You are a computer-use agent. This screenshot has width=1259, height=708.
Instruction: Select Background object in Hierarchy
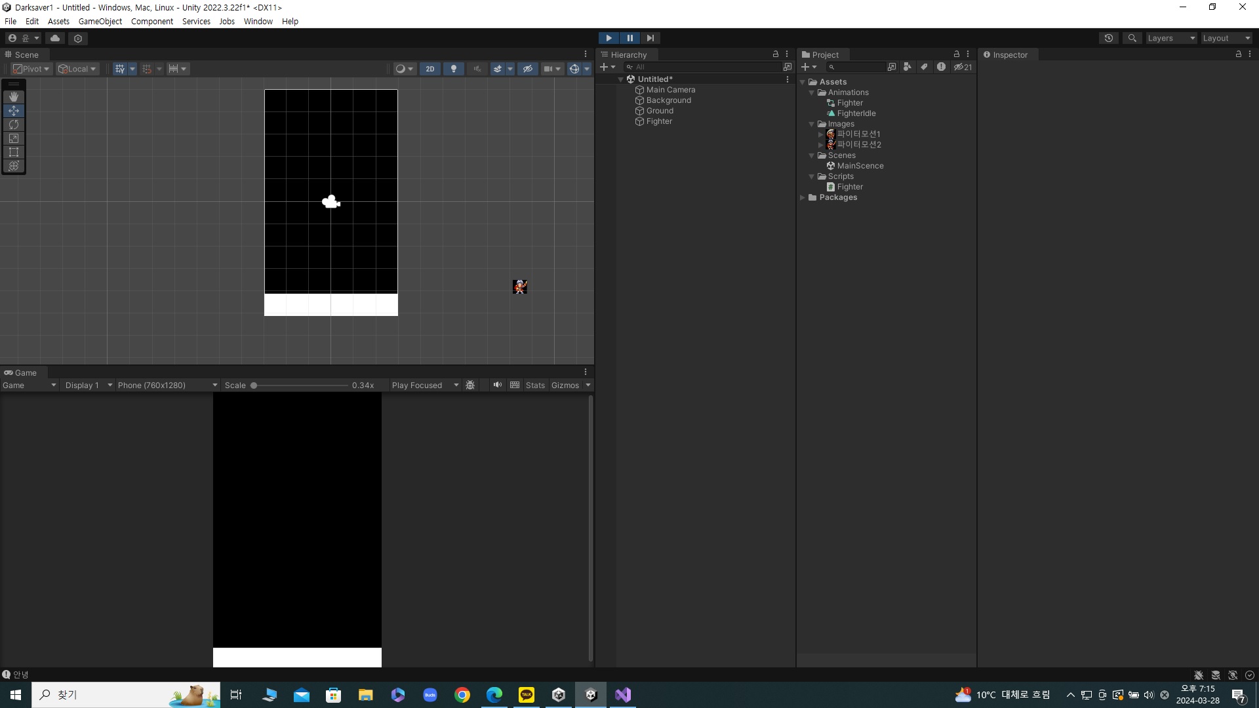(669, 100)
